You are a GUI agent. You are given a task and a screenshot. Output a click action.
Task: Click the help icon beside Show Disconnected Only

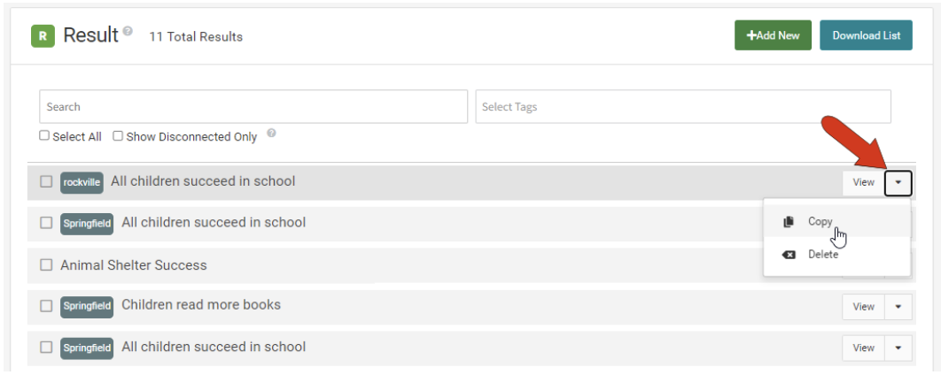pos(271,134)
